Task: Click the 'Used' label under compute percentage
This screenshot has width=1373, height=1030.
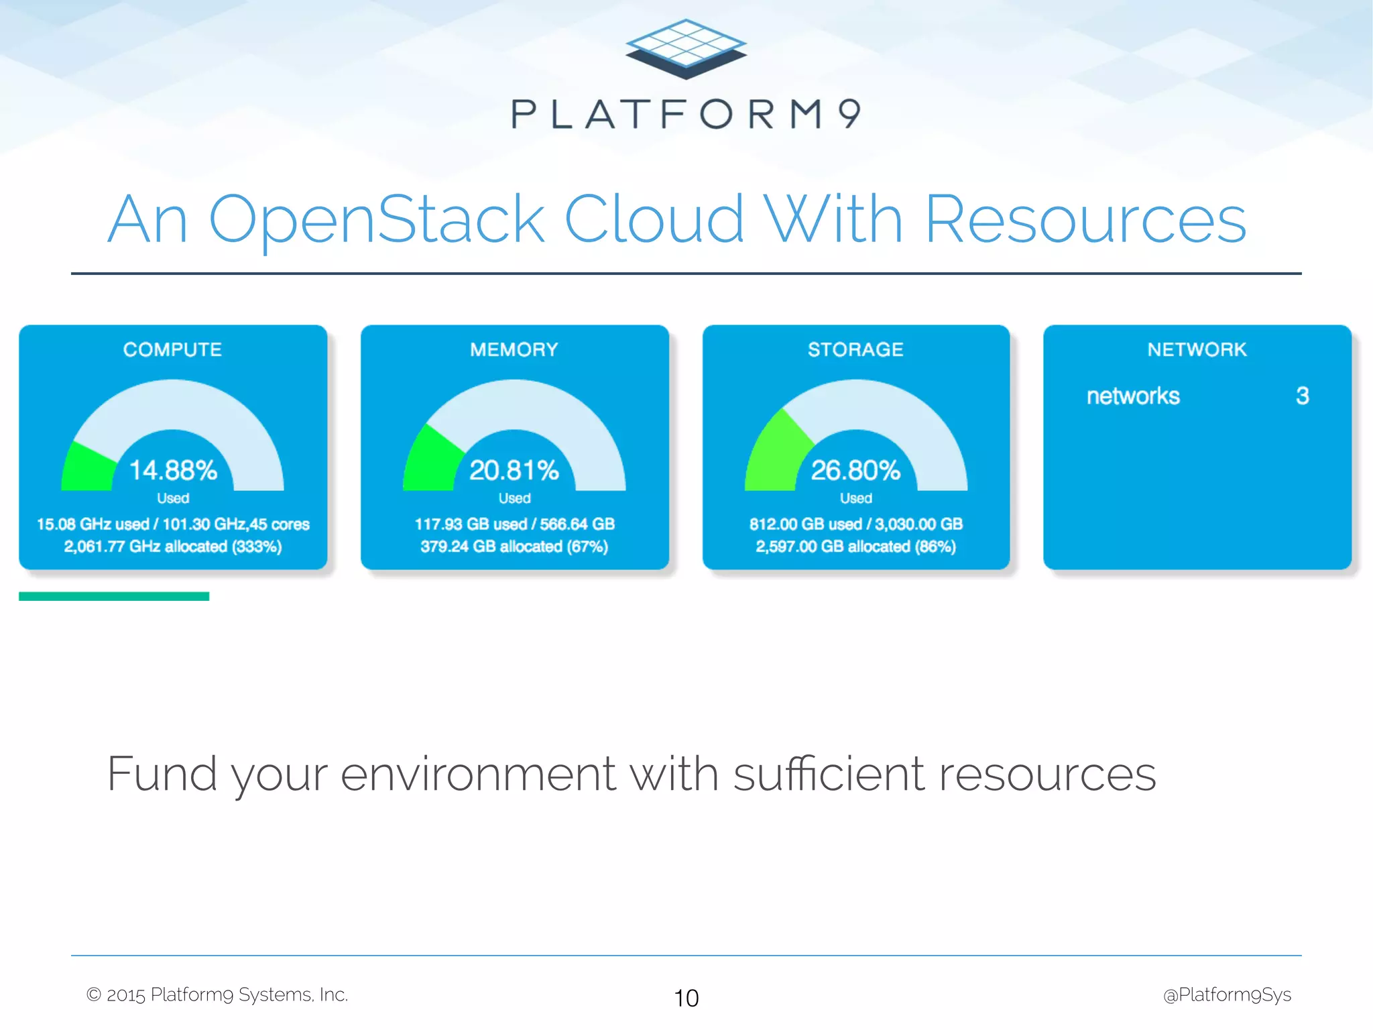Action: point(173,498)
